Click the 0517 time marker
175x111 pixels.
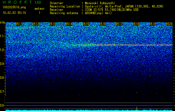click(x=119, y=24)
